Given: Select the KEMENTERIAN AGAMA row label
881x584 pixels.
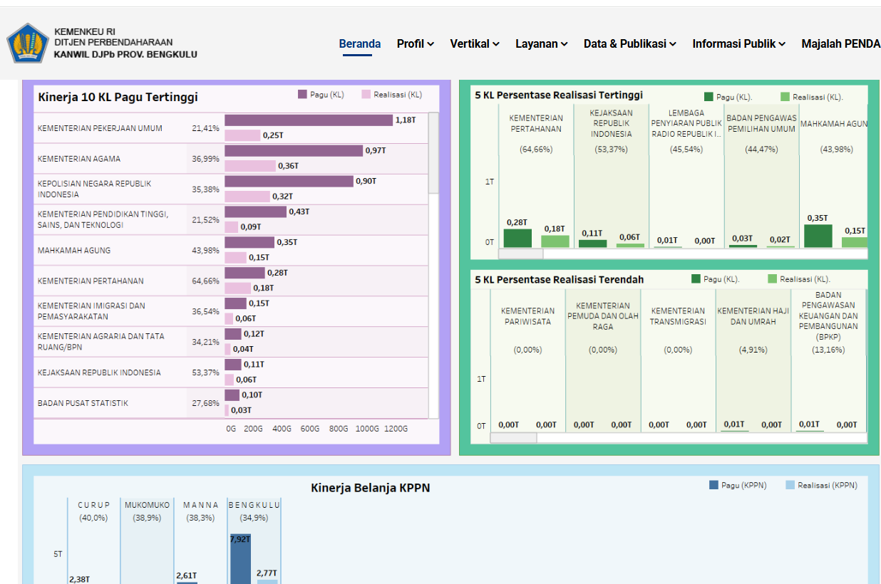Looking at the screenshot, I should coord(79,159).
